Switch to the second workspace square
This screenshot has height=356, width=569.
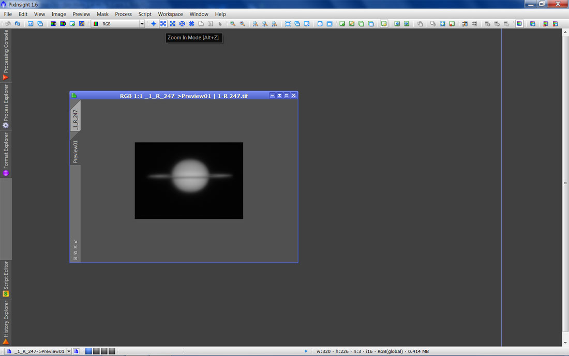point(96,351)
